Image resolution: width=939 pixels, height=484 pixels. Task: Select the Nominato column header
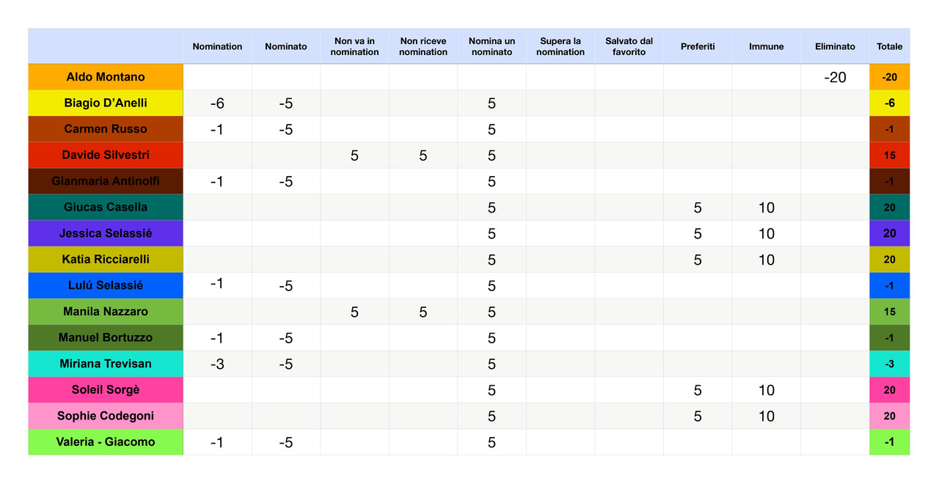click(x=286, y=46)
